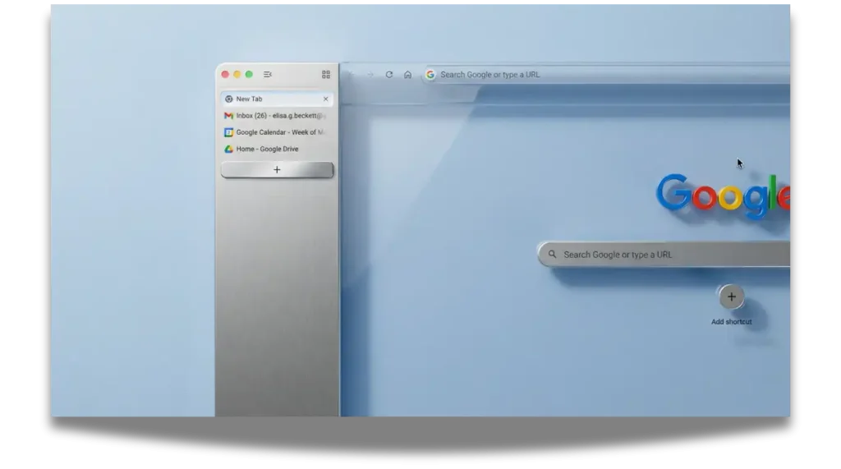Add a shortcut with plus circle
Viewport: 841px width, 469px height.
[x=731, y=297]
